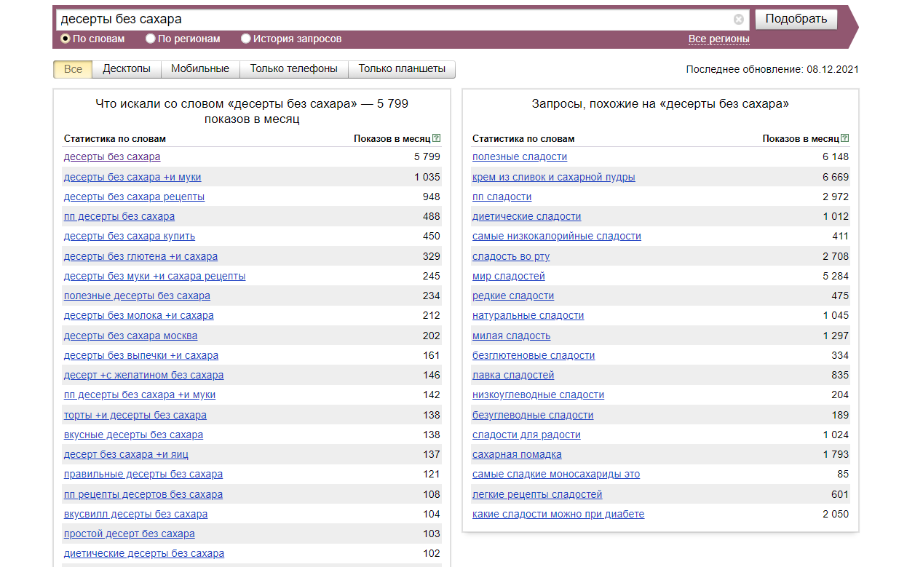Click the '2 050' impressions value
This screenshot has width=923, height=567.
[x=836, y=514]
